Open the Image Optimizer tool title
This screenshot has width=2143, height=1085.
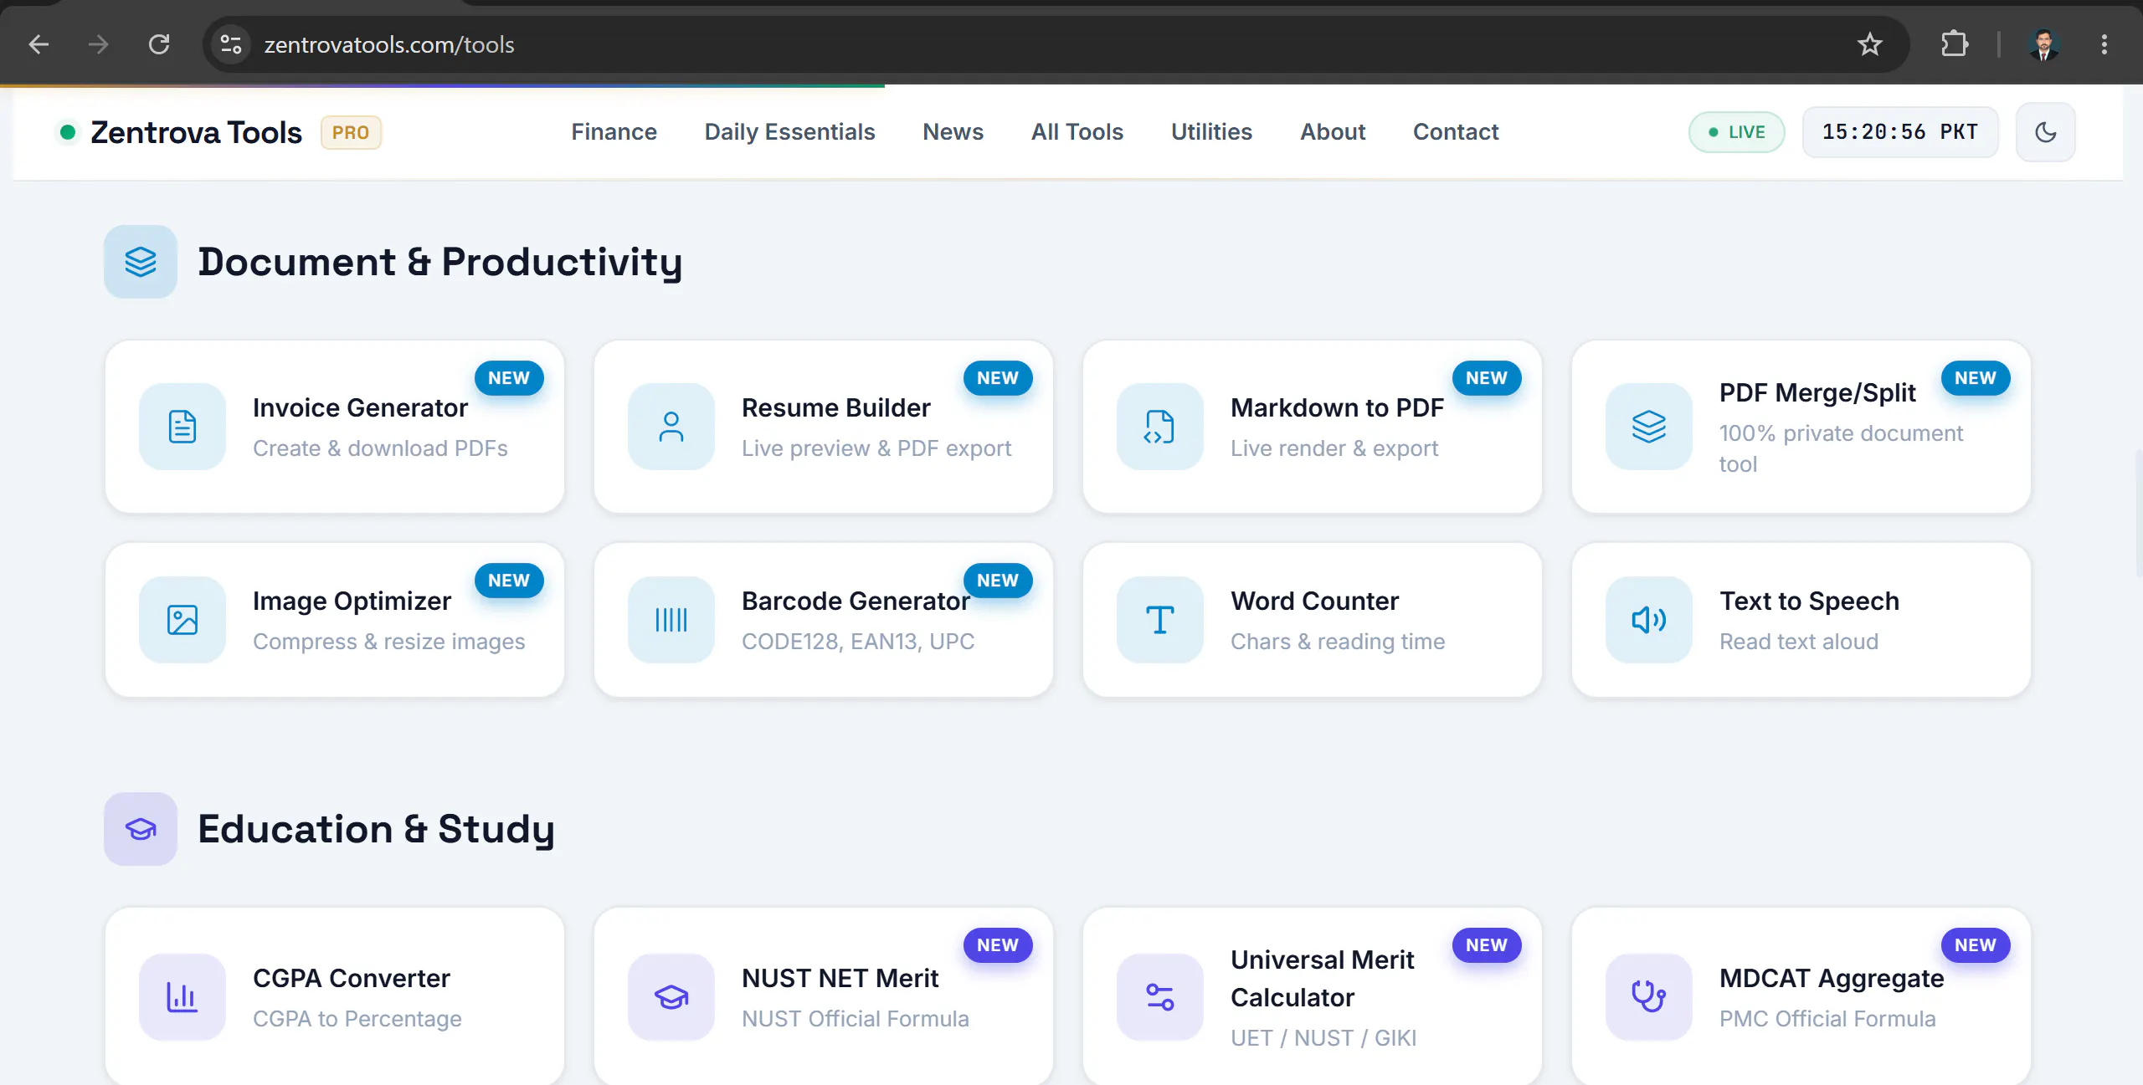coord(352,601)
